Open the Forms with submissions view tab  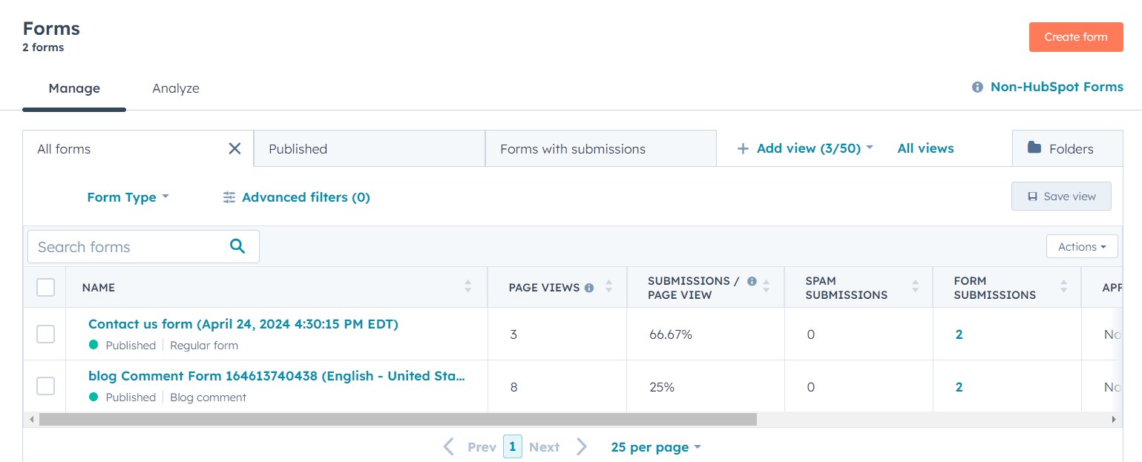pyautogui.click(x=572, y=148)
